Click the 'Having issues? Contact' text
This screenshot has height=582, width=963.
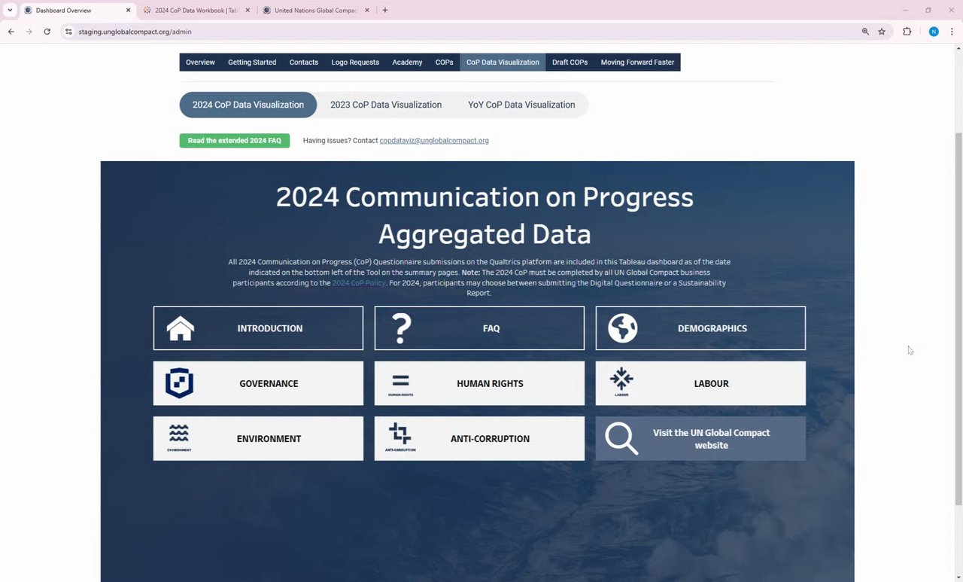340,141
